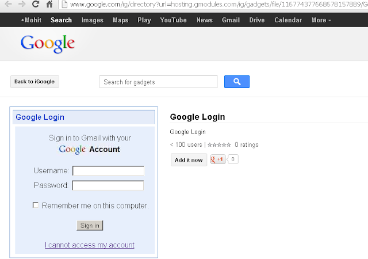This screenshot has height=259, width=368.
Task: Click the blue search magnifier button
Action: (x=236, y=82)
